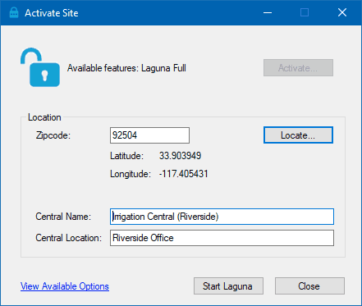Dismiss the dialog using the Close button
The image size is (362, 306).
tap(309, 286)
